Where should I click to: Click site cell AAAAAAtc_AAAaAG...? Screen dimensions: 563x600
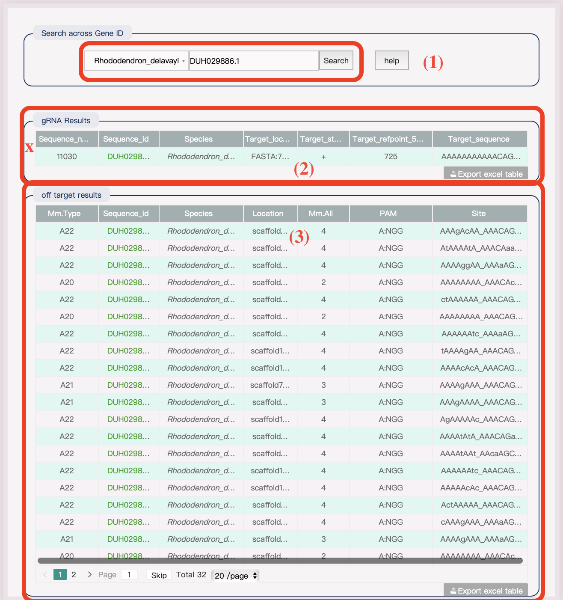click(x=480, y=334)
